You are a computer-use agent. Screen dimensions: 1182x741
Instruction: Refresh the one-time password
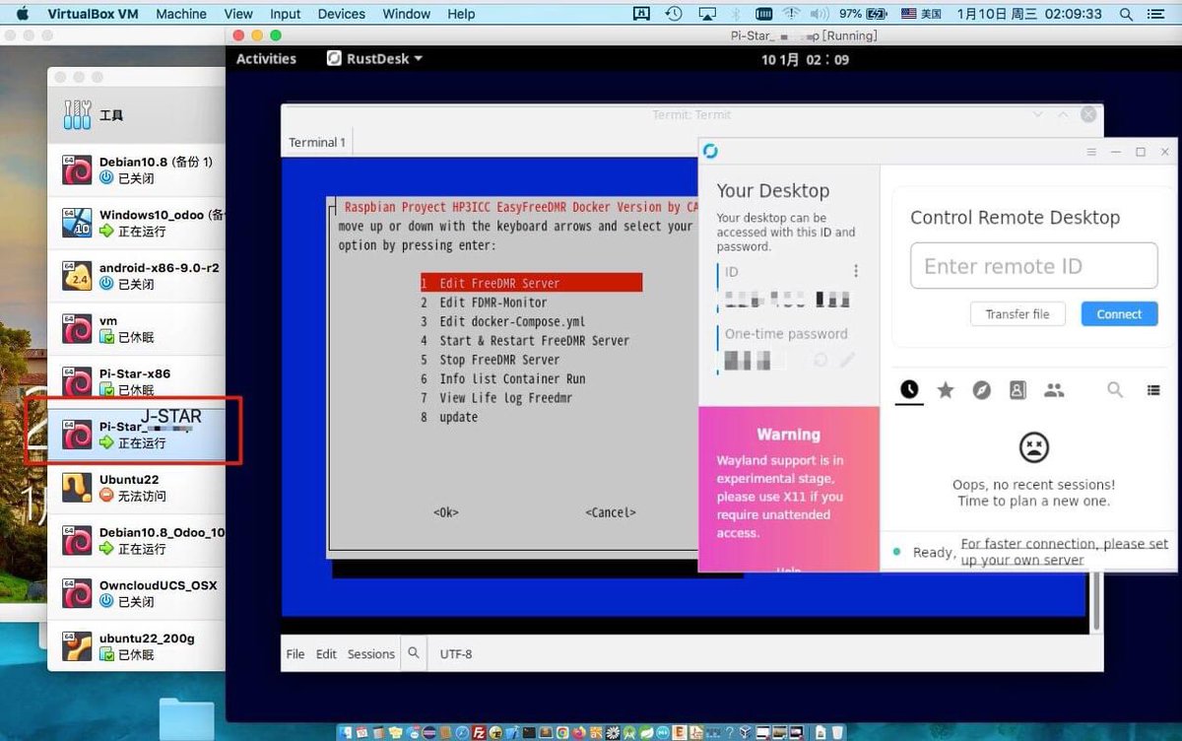(821, 360)
